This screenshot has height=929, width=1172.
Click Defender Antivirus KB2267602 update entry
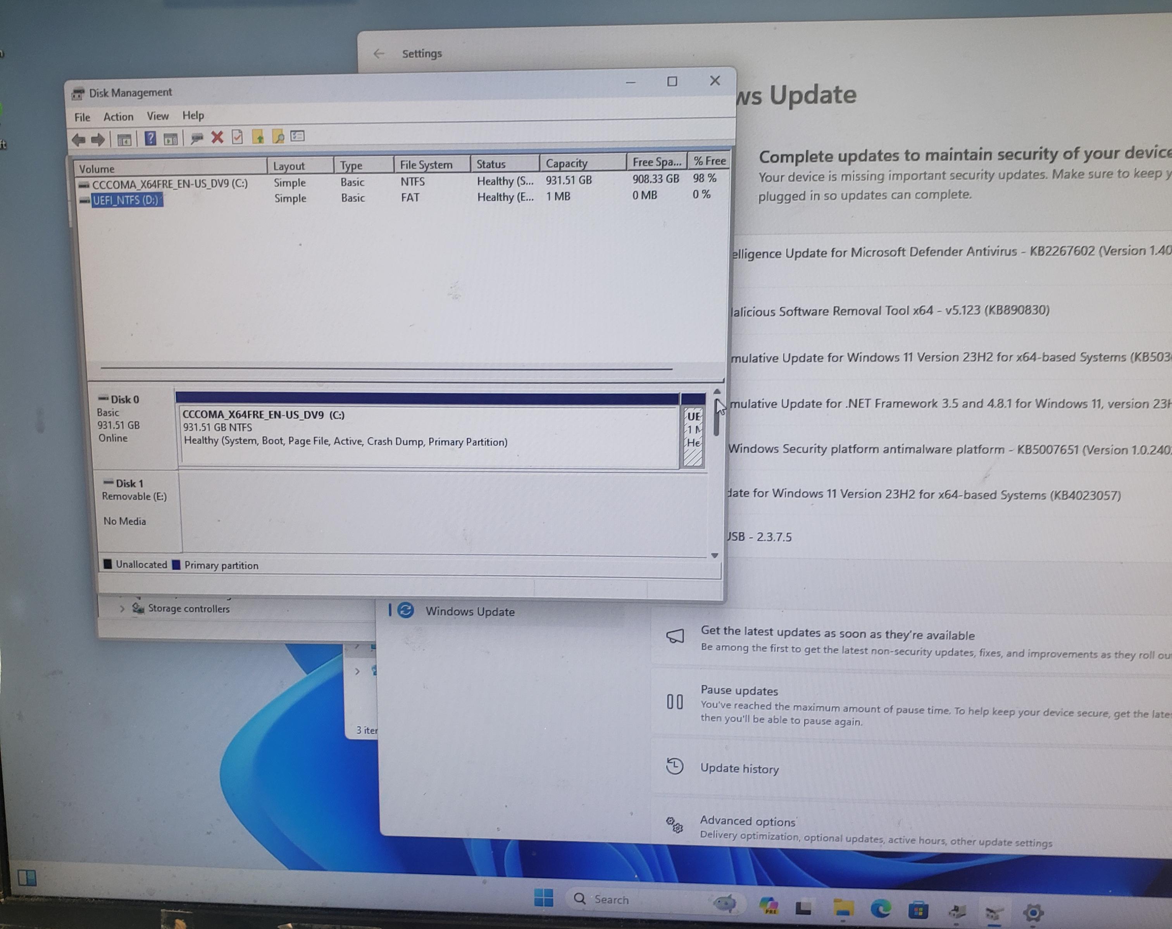click(951, 252)
